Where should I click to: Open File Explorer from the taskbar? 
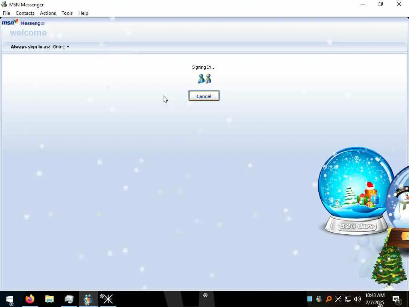[49, 299]
